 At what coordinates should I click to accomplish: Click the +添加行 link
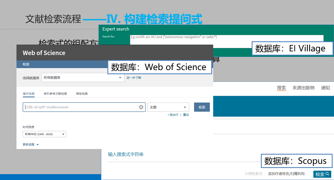173,115
